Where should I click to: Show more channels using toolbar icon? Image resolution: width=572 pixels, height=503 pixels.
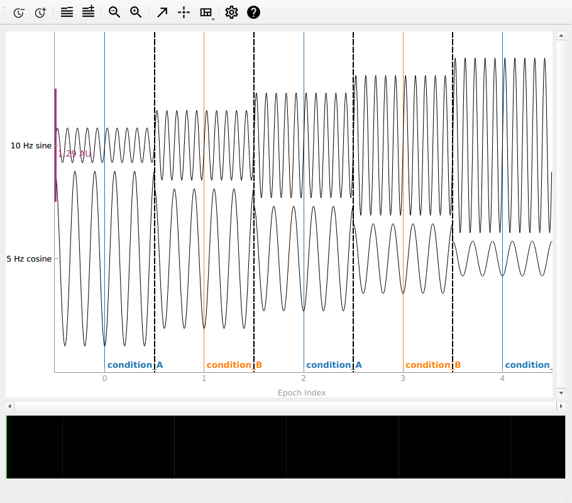coord(88,12)
